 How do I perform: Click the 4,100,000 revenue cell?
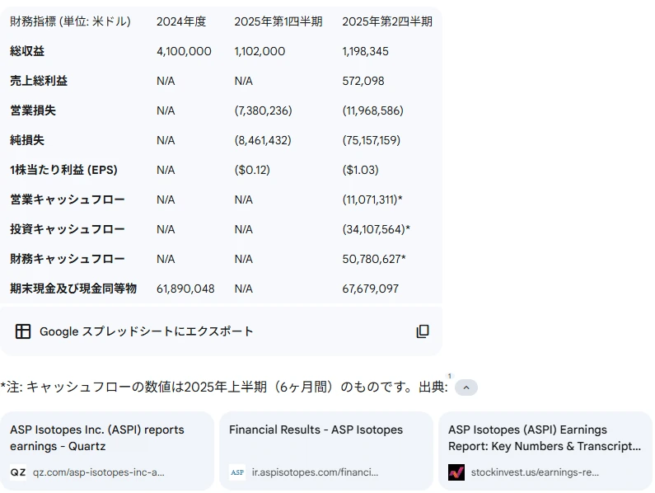[184, 51]
